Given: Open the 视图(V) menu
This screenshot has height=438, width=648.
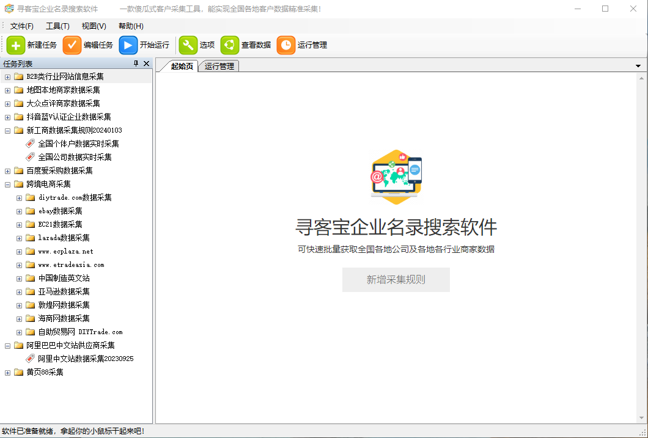Looking at the screenshot, I should (94, 26).
